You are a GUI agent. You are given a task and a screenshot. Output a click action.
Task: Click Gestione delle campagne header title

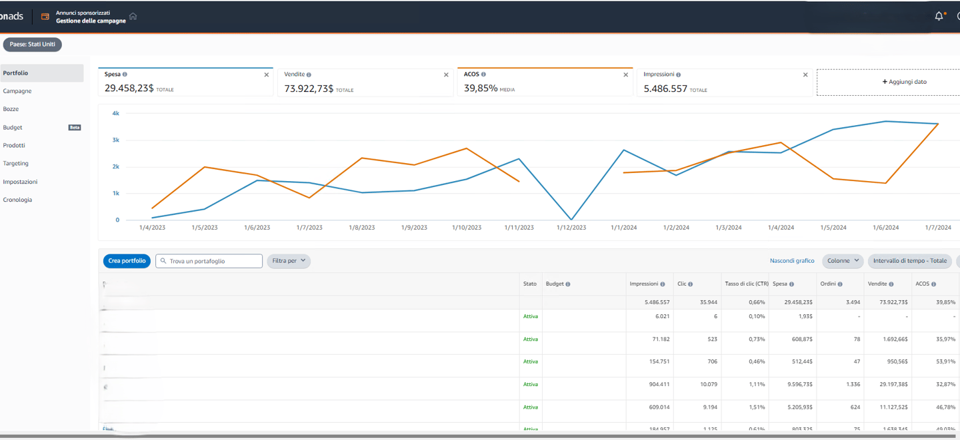(x=91, y=21)
